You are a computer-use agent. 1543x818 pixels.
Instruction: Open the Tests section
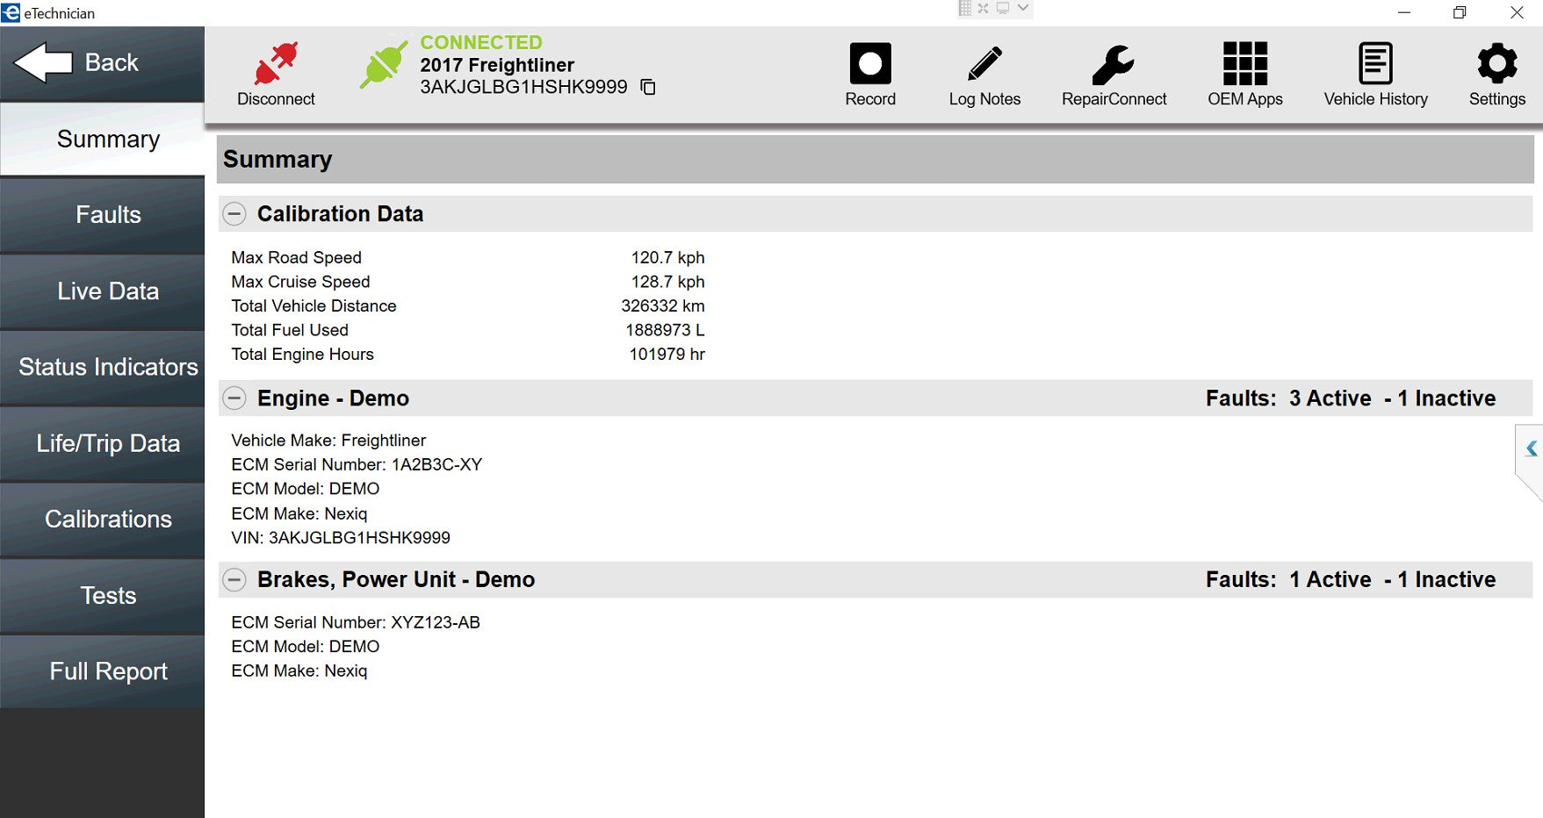click(108, 596)
